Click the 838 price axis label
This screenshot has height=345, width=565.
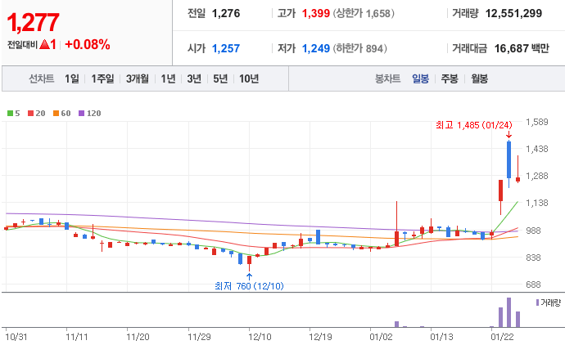(533, 258)
